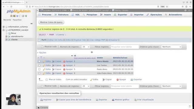Screen dimensions: 194x109
Task: Expand the cliente table node
Action: [x=6, y=40]
